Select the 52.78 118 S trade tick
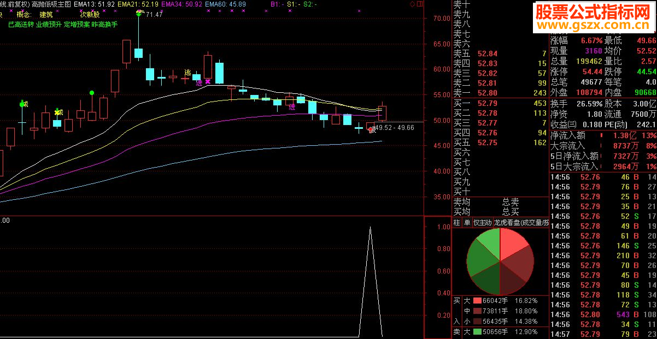The height and width of the screenshot is (339, 657). [603, 295]
